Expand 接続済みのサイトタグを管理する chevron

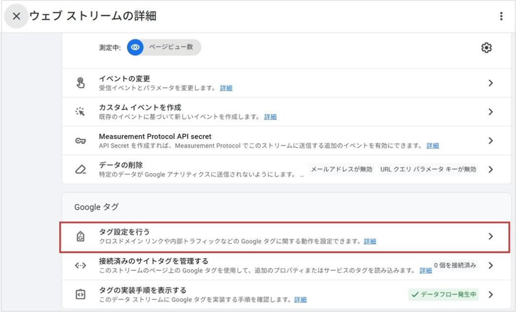491,265
